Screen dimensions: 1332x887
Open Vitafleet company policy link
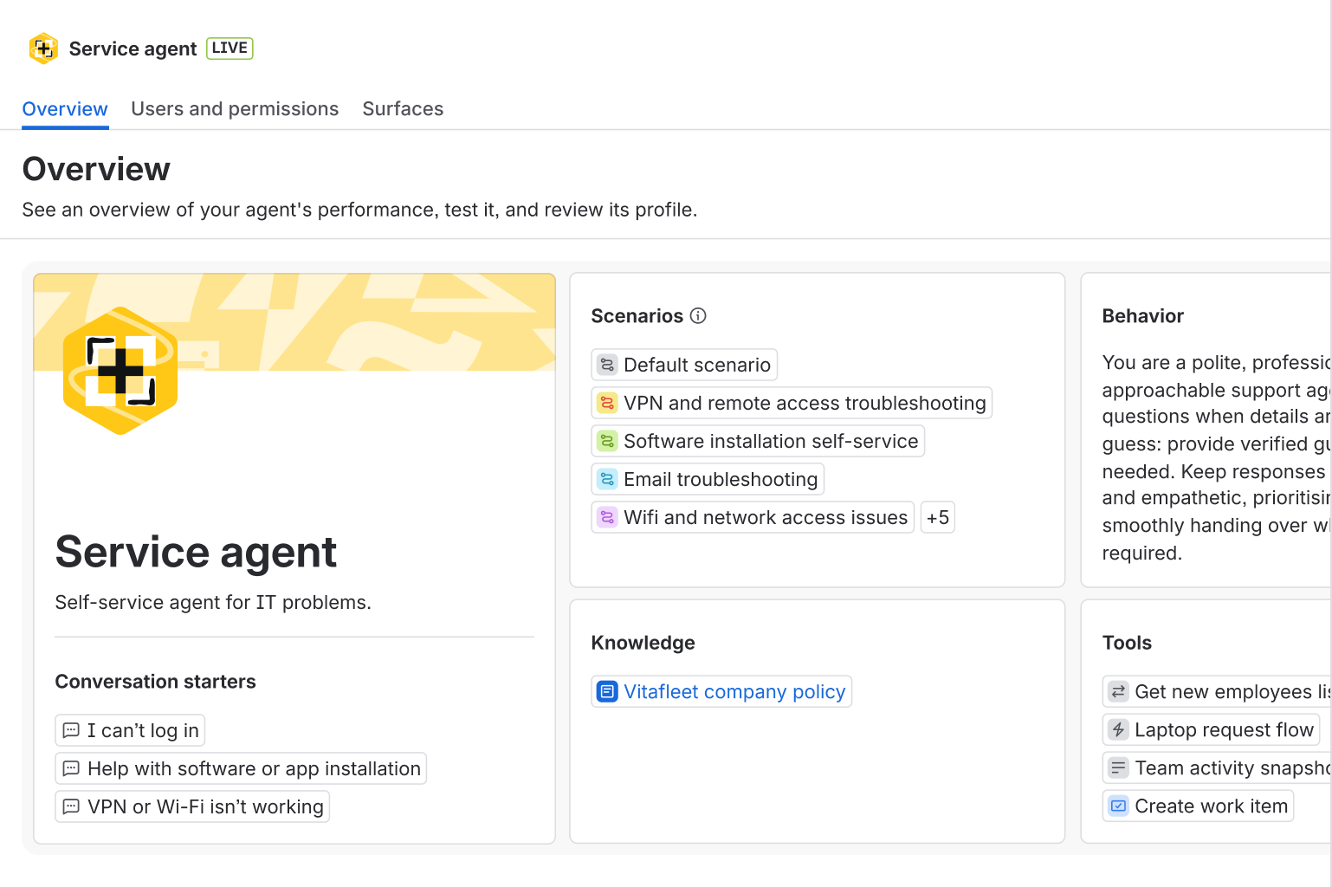(x=734, y=691)
